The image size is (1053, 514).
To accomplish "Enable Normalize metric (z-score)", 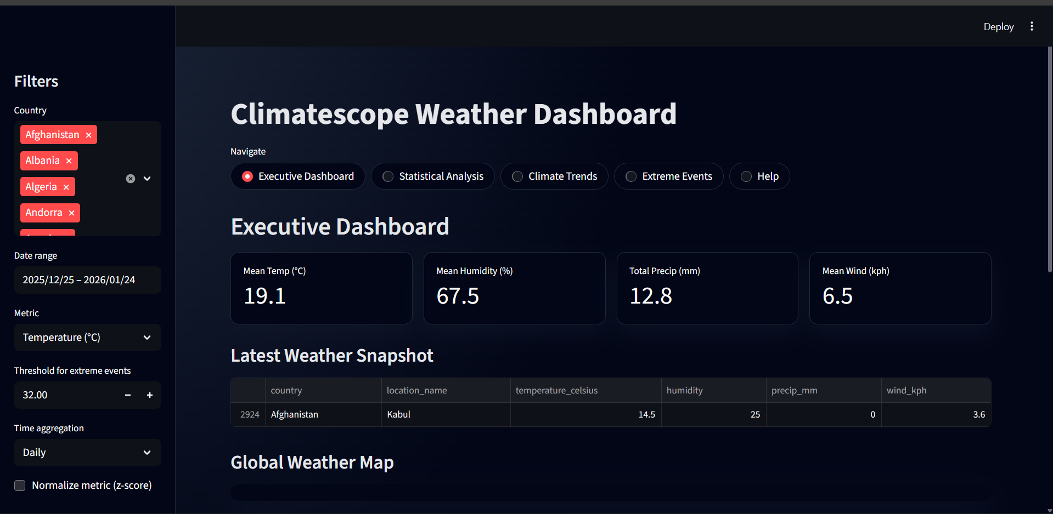I will pyautogui.click(x=19, y=485).
